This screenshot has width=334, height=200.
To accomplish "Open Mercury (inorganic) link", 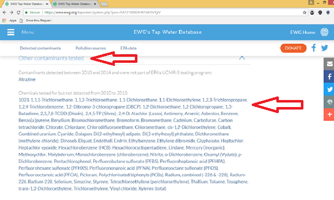I will pyautogui.click(x=205, y=148).
